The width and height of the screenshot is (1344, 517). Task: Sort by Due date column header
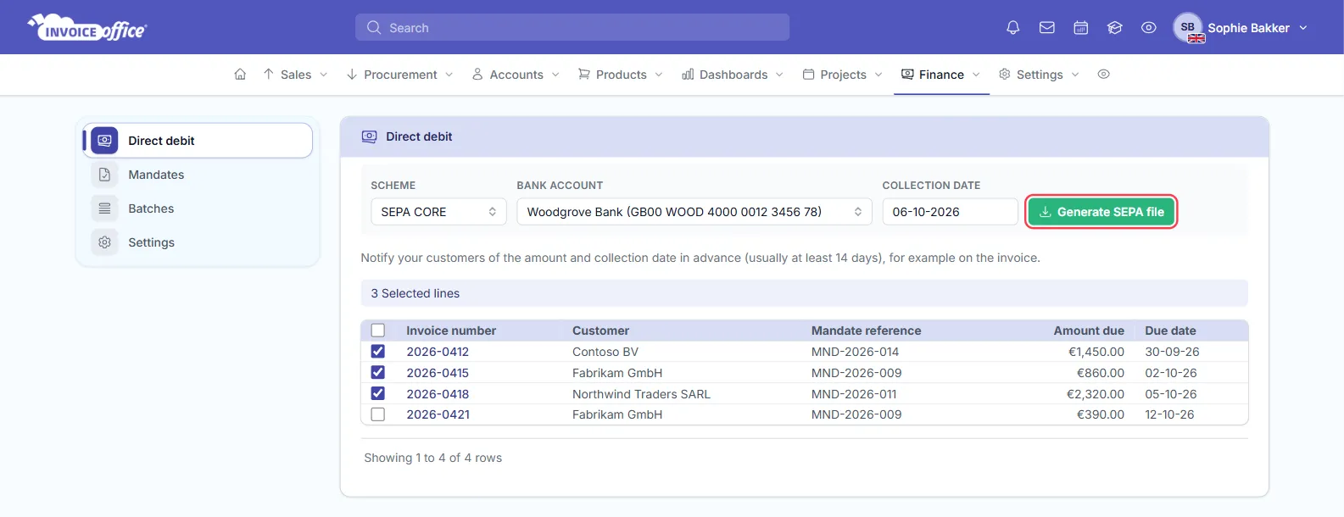(x=1170, y=331)
